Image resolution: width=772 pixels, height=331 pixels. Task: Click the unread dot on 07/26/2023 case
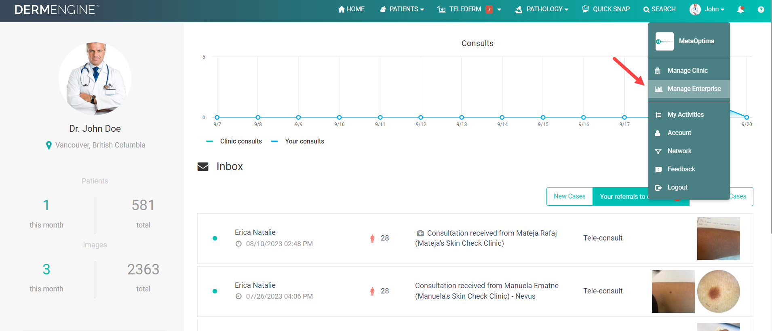pos(215,291)
